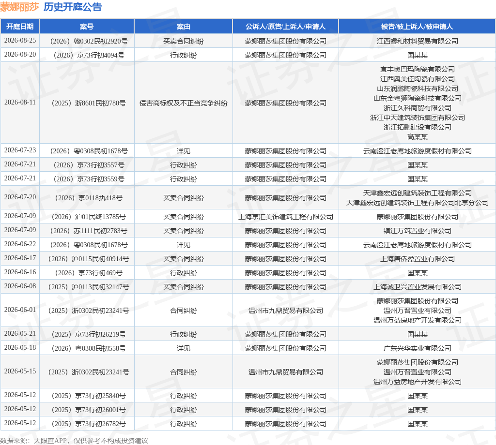Select case number (2025)京73行初26782号

point(89,424)
